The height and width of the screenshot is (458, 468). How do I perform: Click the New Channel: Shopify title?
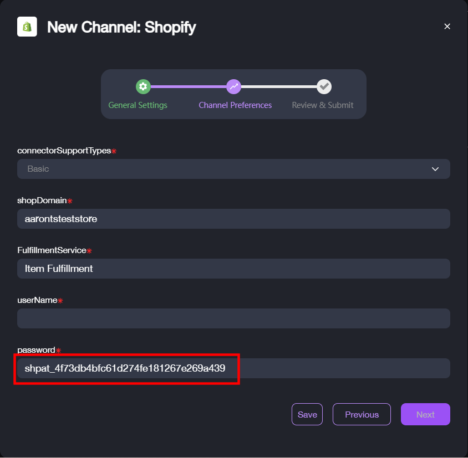[x=121, y=27]
